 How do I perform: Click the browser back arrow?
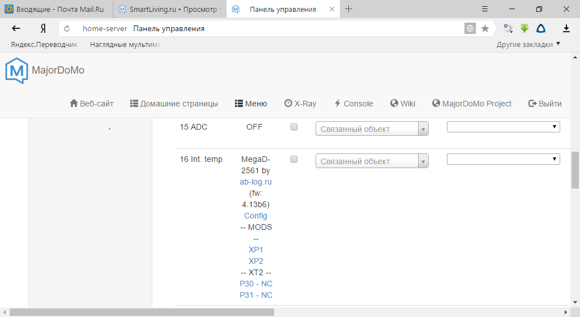tap(16, 28)
